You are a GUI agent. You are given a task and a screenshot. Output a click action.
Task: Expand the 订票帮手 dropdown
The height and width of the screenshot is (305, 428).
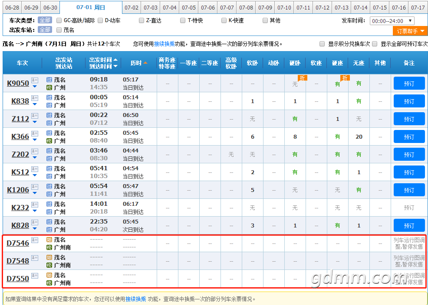click(x=410, y=31)
